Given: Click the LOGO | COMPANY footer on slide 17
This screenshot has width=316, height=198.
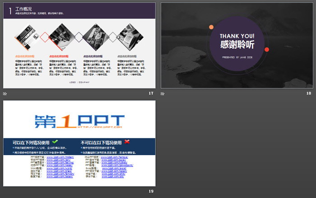Looking at the screenshot, I should click(79, 83).
